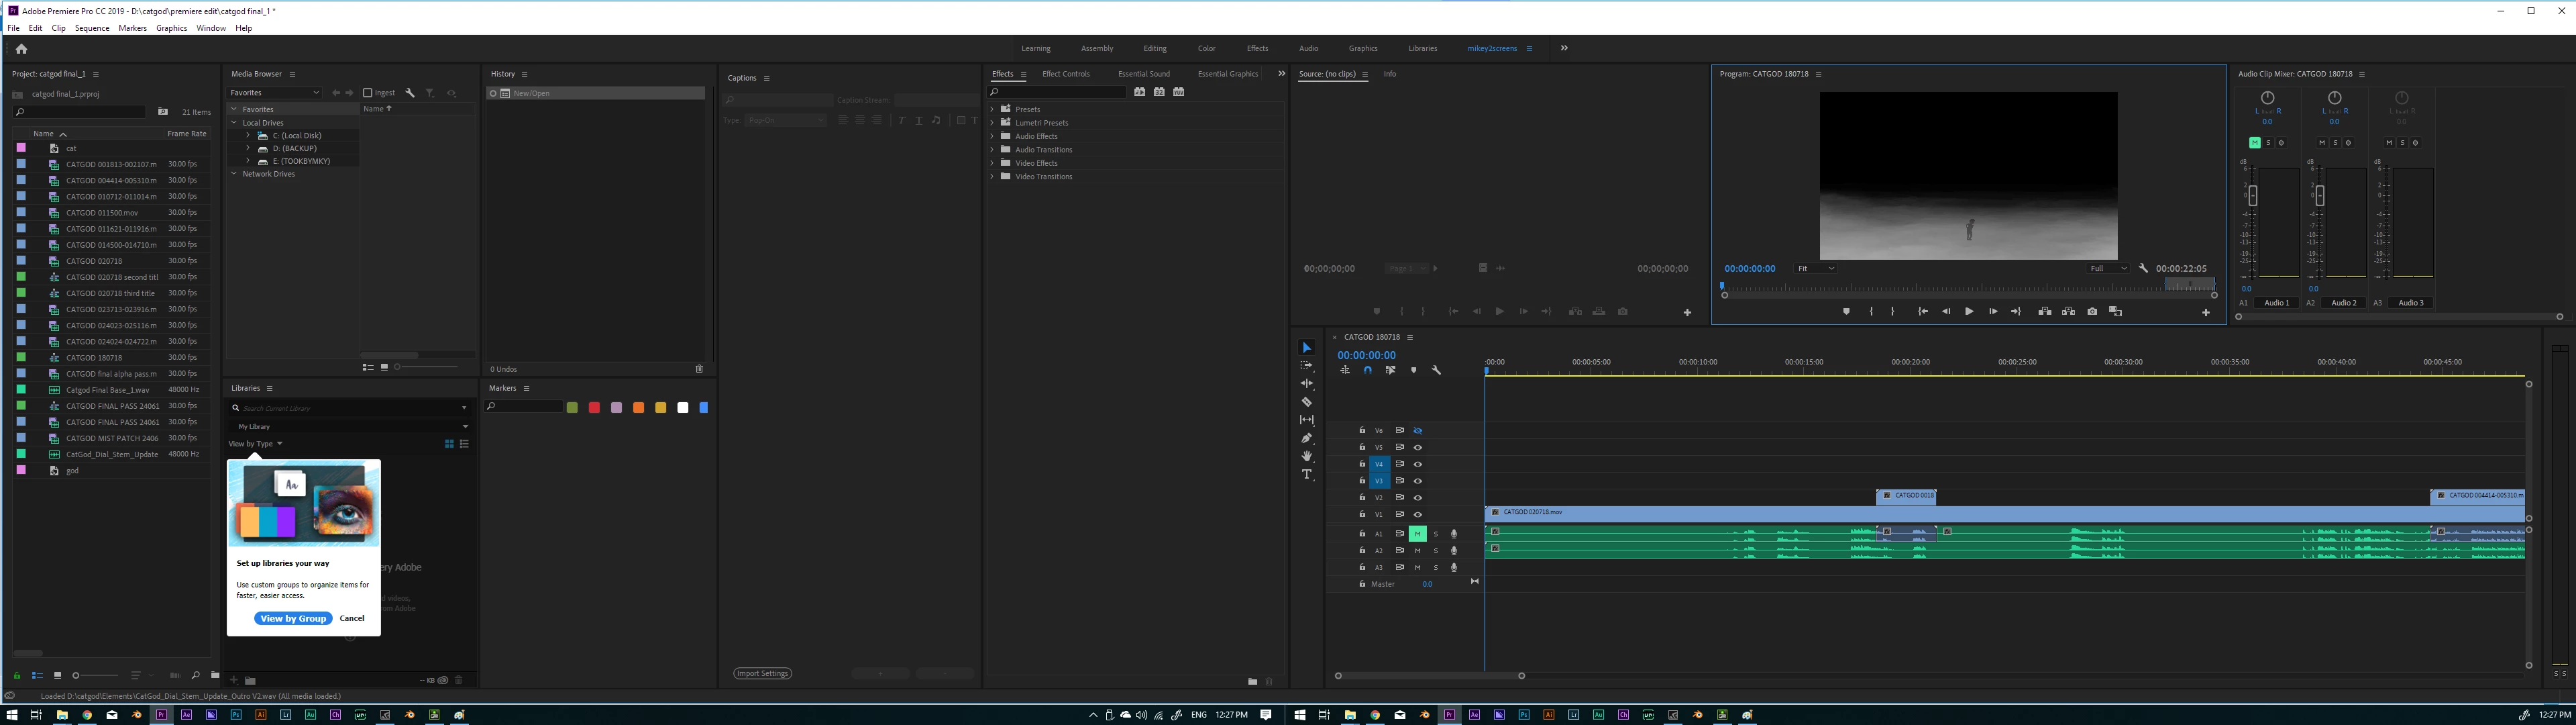This screenshot has width=2576, height=725.
Task: Pick the red marker color swatch
Action: (594, 407)
